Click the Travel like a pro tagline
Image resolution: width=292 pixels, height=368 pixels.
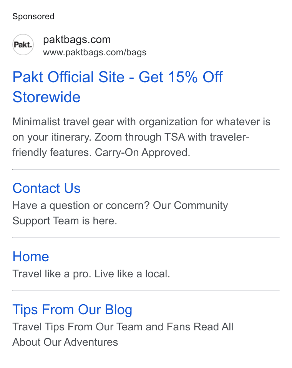(91, 274)
